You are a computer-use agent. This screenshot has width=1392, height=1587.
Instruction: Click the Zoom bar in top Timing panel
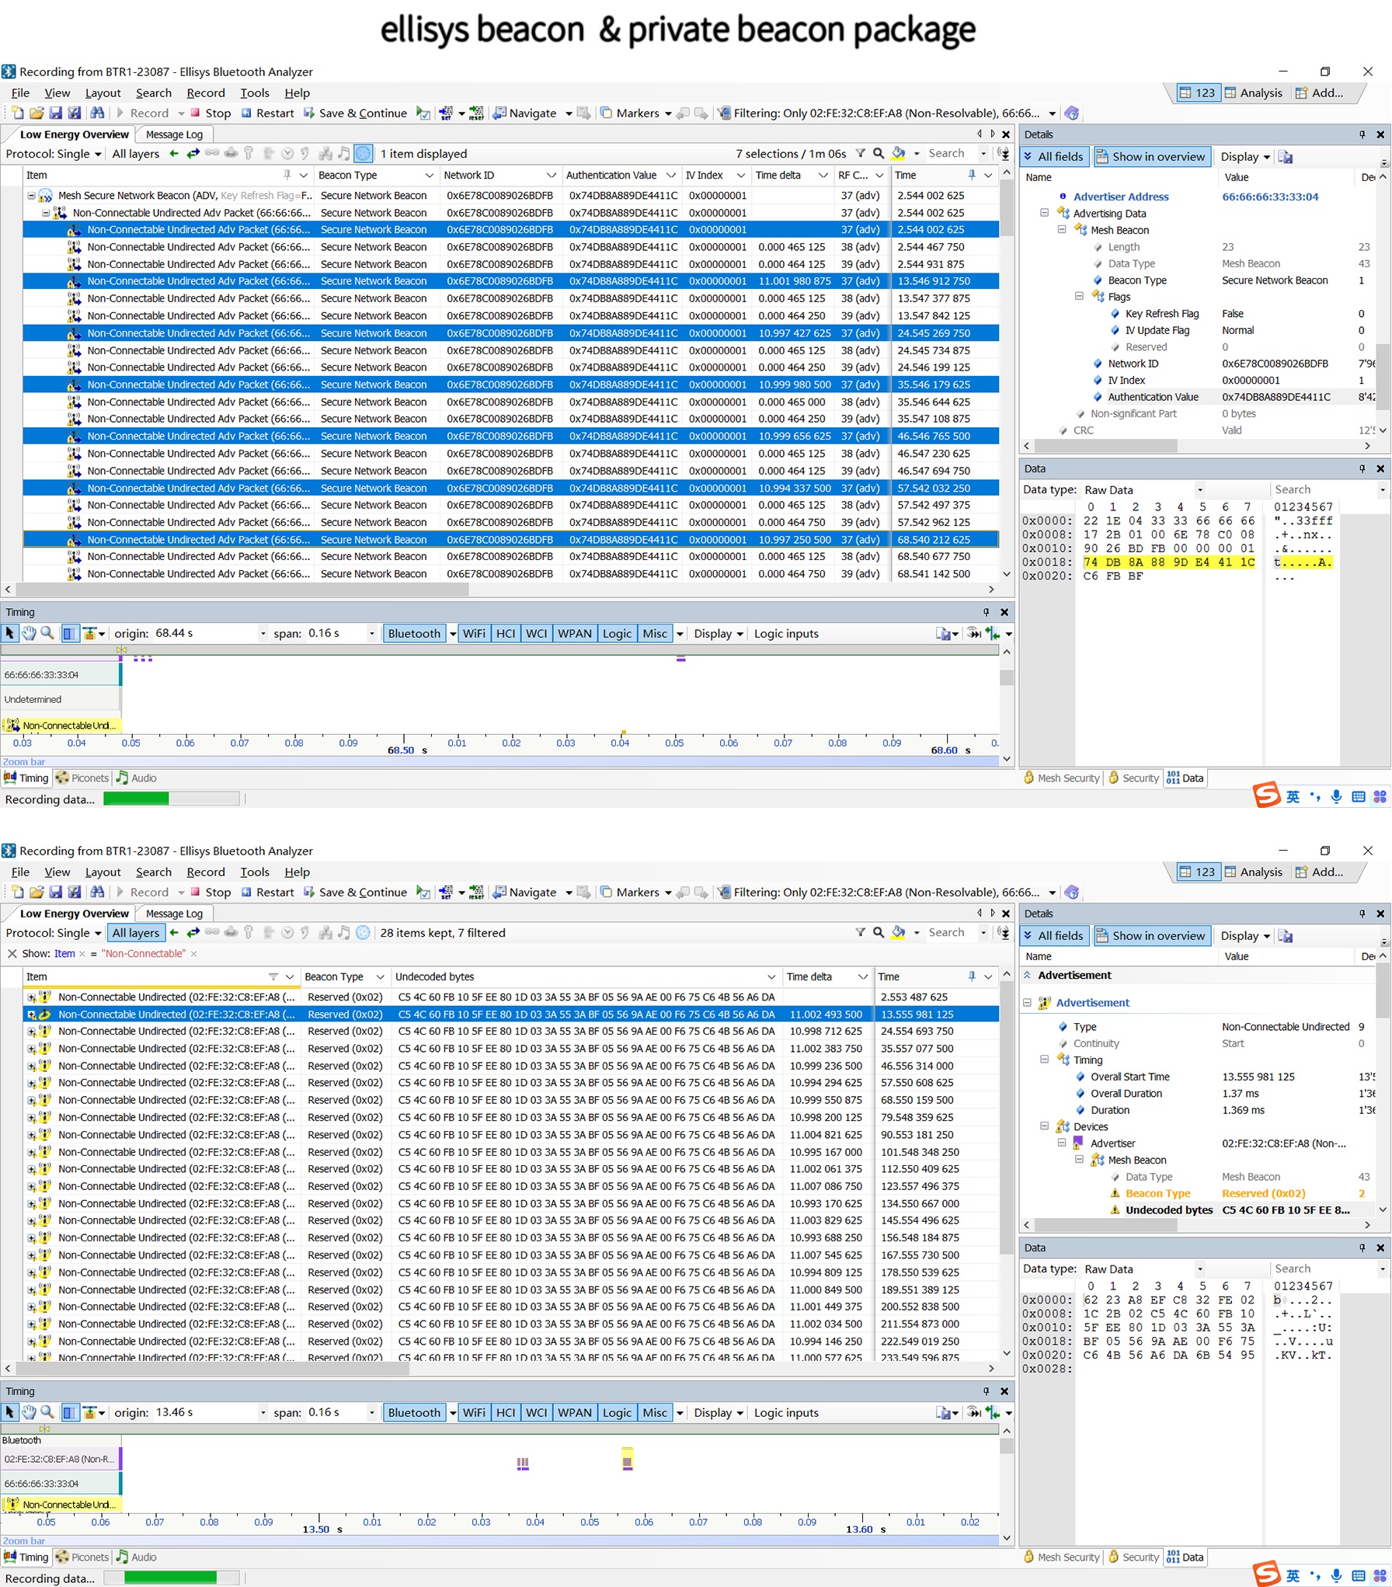click(x=500, y=762)
